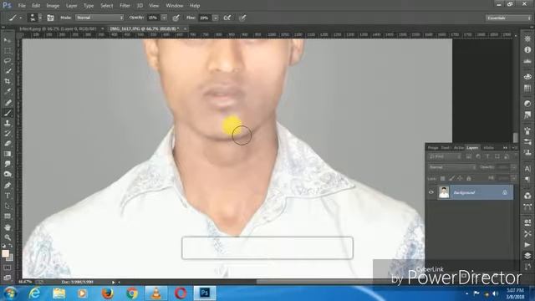Select the Rectangle shape tool
Screen dimensions: 535x301
8,216
